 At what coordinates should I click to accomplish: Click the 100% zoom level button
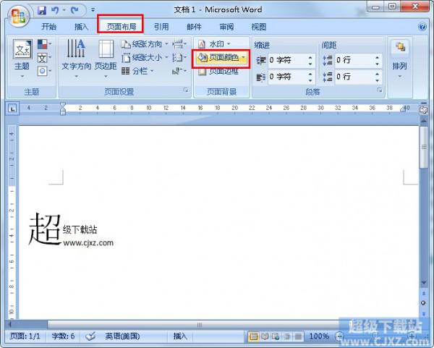pyautogui.click(x=319, y=336)
